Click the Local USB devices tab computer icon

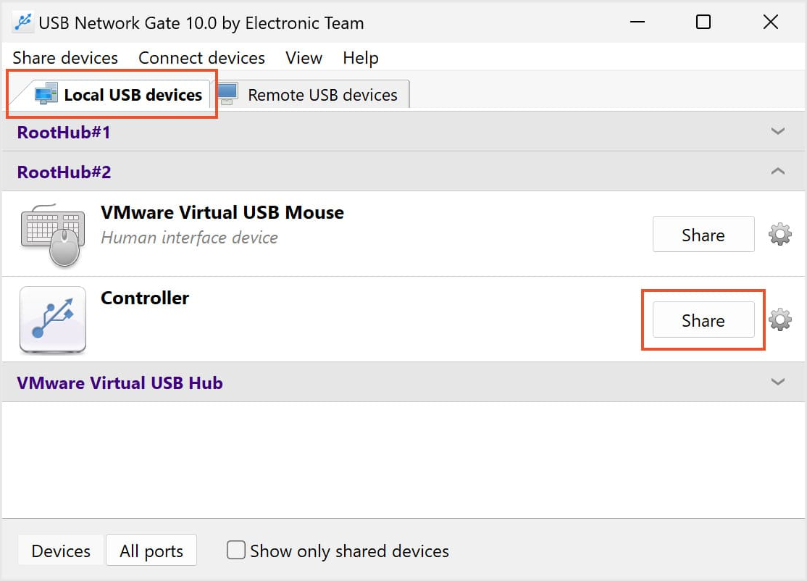click(x=46, y=94)
